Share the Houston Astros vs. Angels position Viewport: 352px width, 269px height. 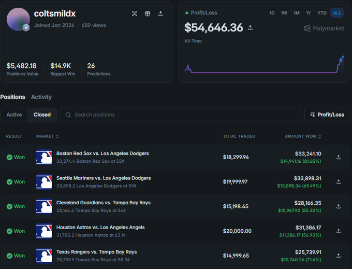click(339, 231)
